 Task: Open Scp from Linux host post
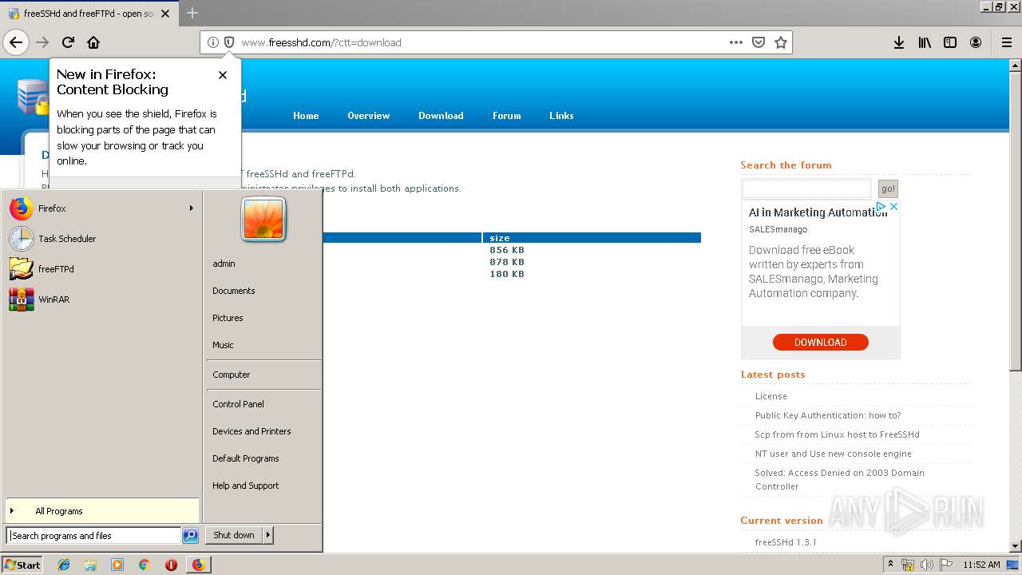[x=837, y=434]
